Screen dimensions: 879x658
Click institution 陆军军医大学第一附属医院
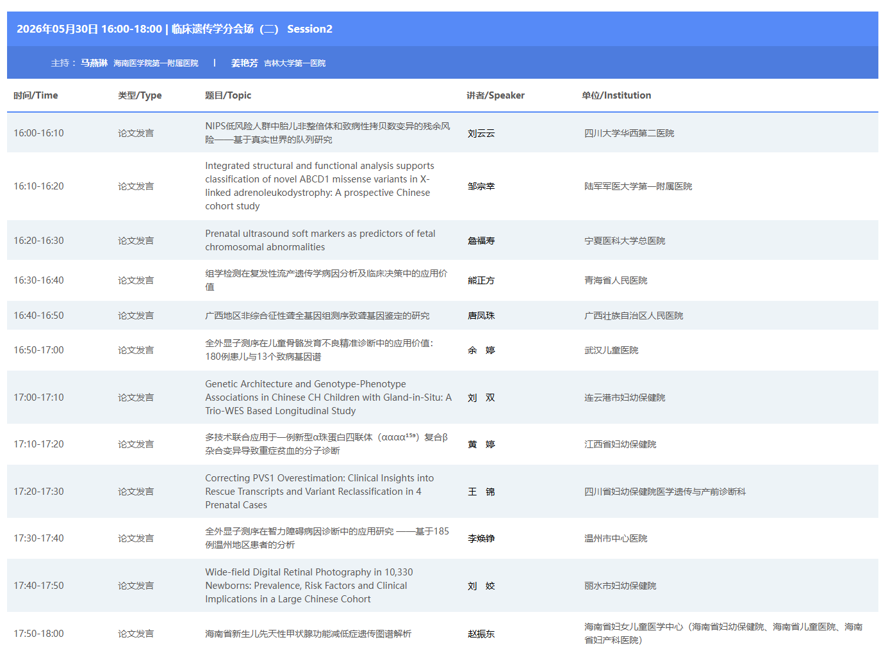(638, 186)
